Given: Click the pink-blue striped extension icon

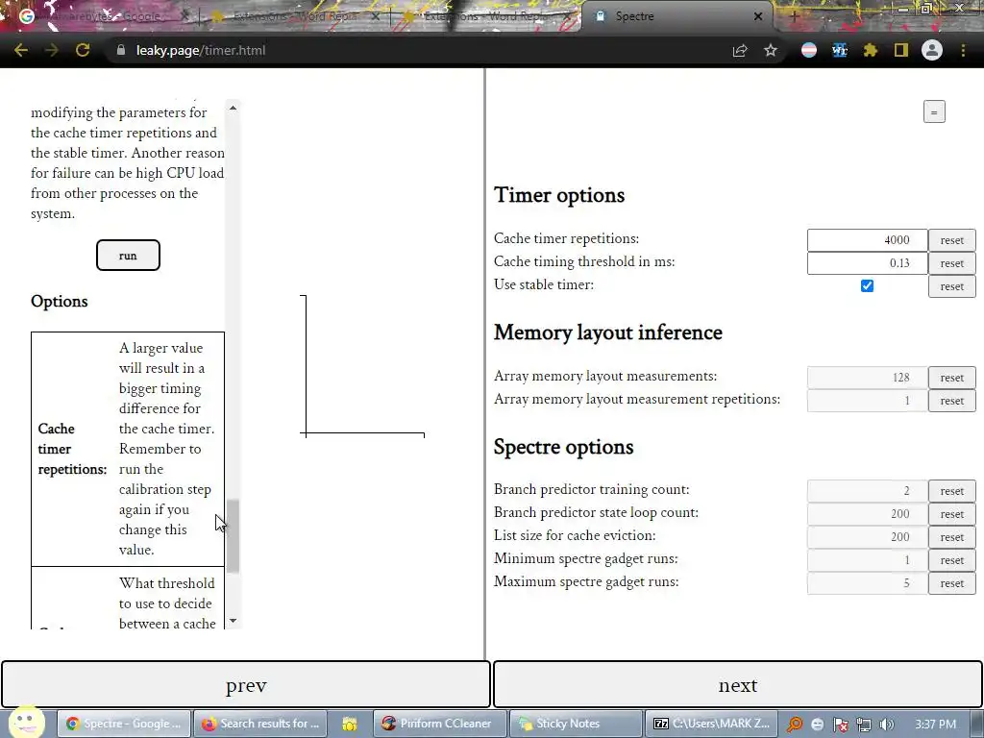Looking at the screenshot, I should [x=809, y=50].
